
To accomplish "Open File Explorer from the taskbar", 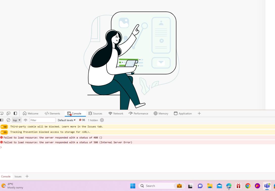I will coord(210,186).
